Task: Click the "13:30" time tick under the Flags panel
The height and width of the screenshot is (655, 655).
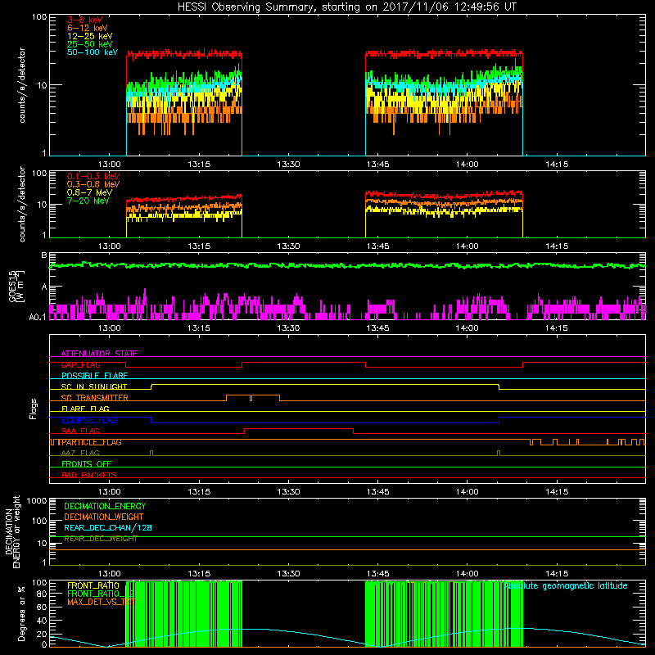Action: tap(288, 491)
